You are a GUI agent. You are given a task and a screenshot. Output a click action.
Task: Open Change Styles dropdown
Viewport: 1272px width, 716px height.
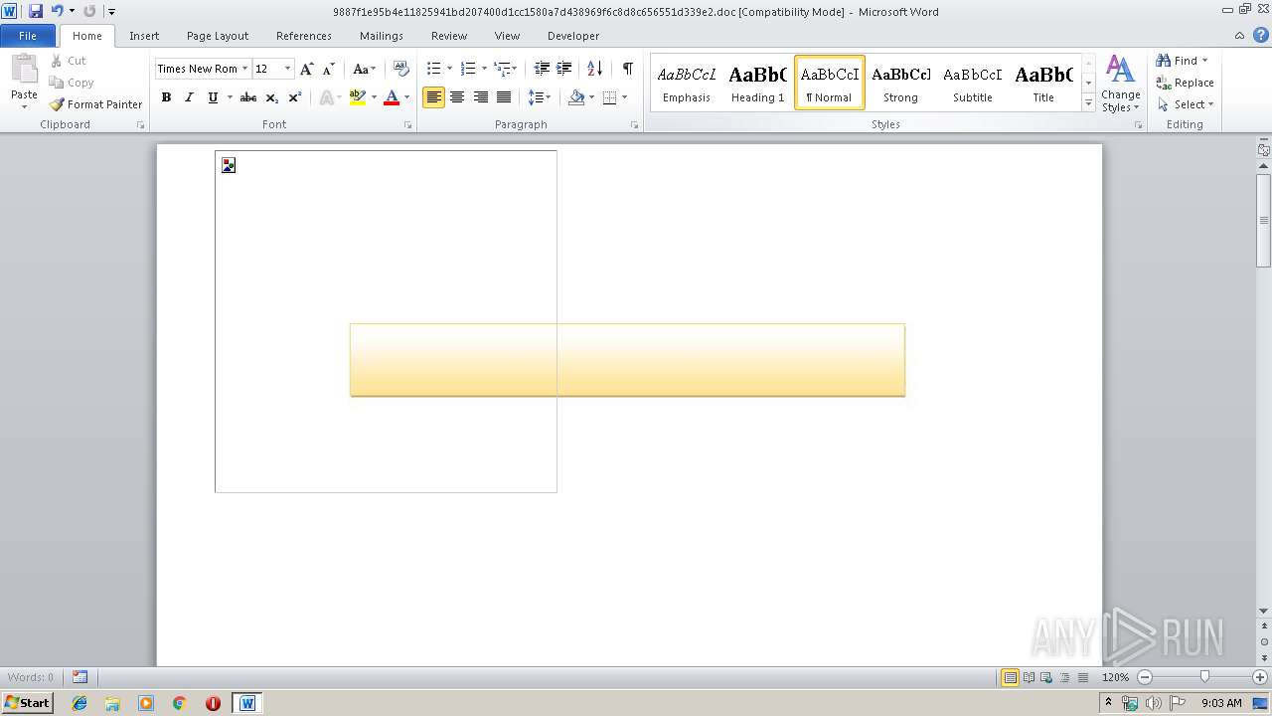pyautogui.click(x=1120, y=85)
